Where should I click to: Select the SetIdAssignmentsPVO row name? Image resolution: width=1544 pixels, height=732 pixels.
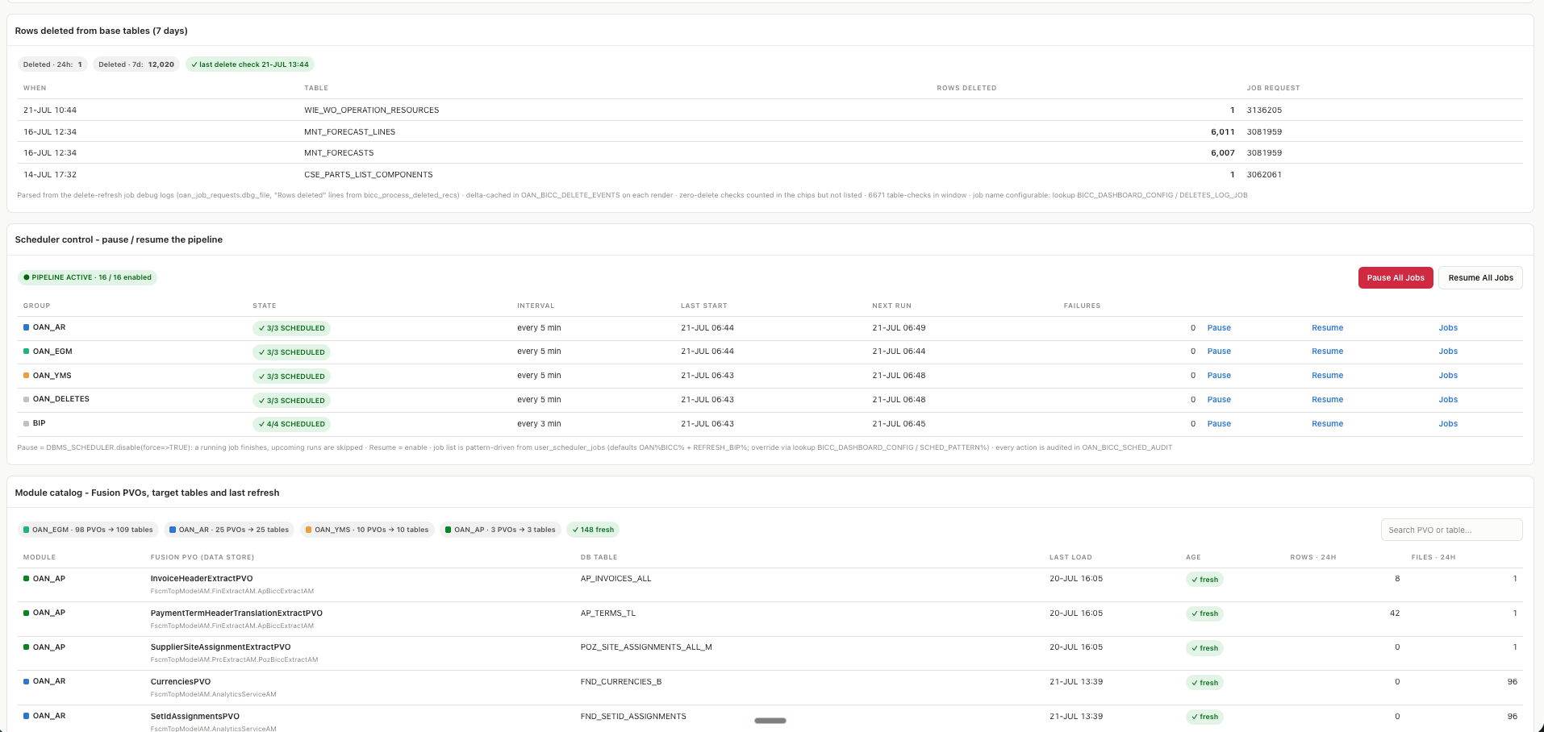click(195, 717)
